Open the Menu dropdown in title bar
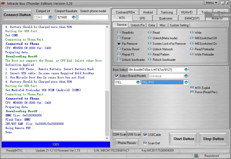The height and width of the screenshot is (159, 231). (x=211, y=3)
